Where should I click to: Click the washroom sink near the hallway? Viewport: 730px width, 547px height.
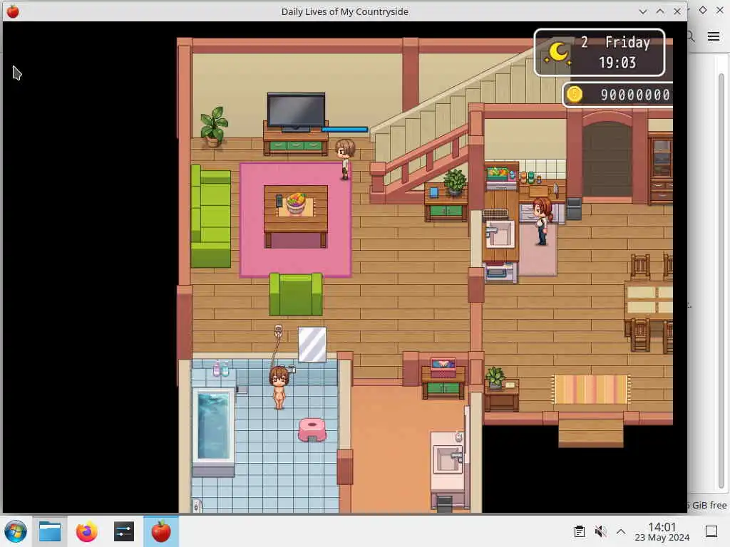[448, 459]
